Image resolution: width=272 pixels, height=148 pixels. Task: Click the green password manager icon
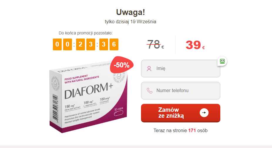pos(222,61)
